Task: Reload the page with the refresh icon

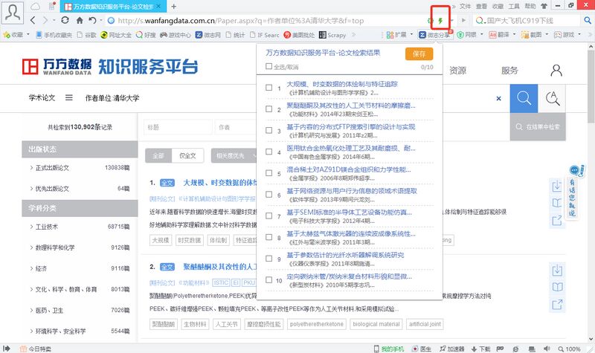Action: [65, 21]
